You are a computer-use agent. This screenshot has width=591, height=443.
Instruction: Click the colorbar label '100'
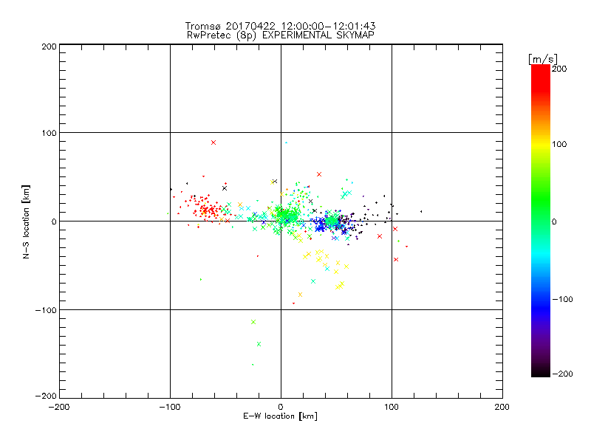559,144
